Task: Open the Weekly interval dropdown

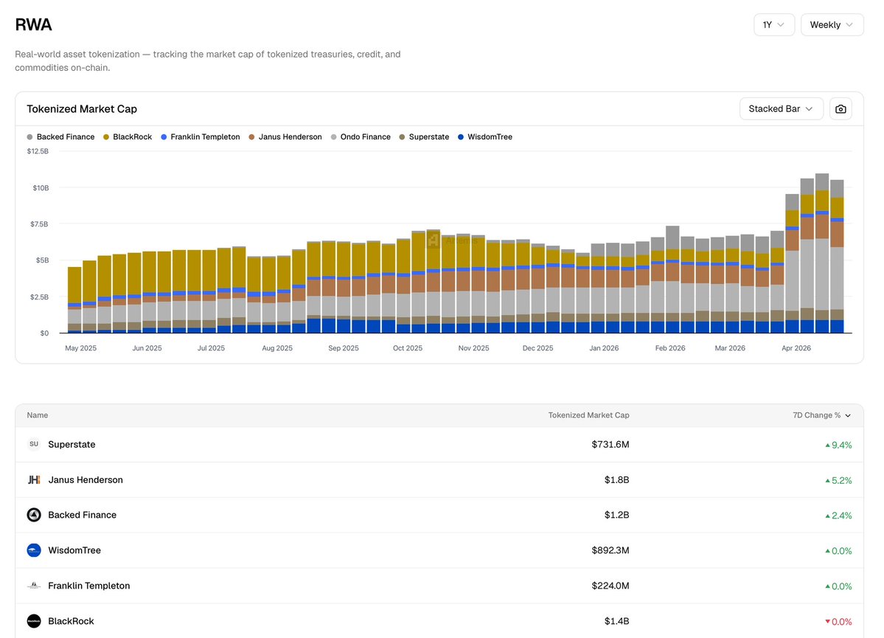Action: 832,25
